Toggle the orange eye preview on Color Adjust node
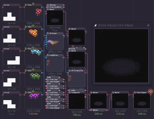This screenshot has height=119, width=154. [151, 91]
